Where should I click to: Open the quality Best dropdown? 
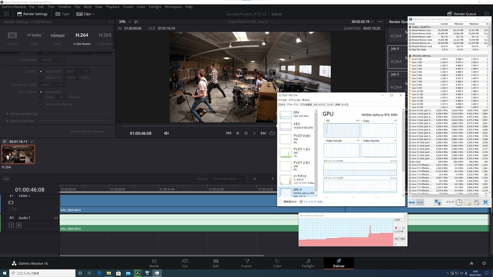click(77, 71)
